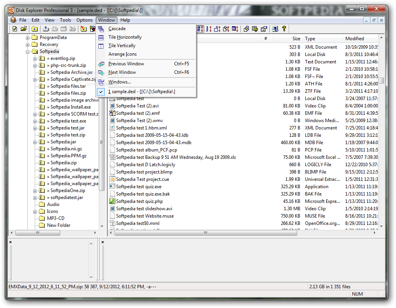Click the Windows... menu entry icon
Image resolution: width=396 pixels, height=308 pixels.
click(x=101, y=82)
